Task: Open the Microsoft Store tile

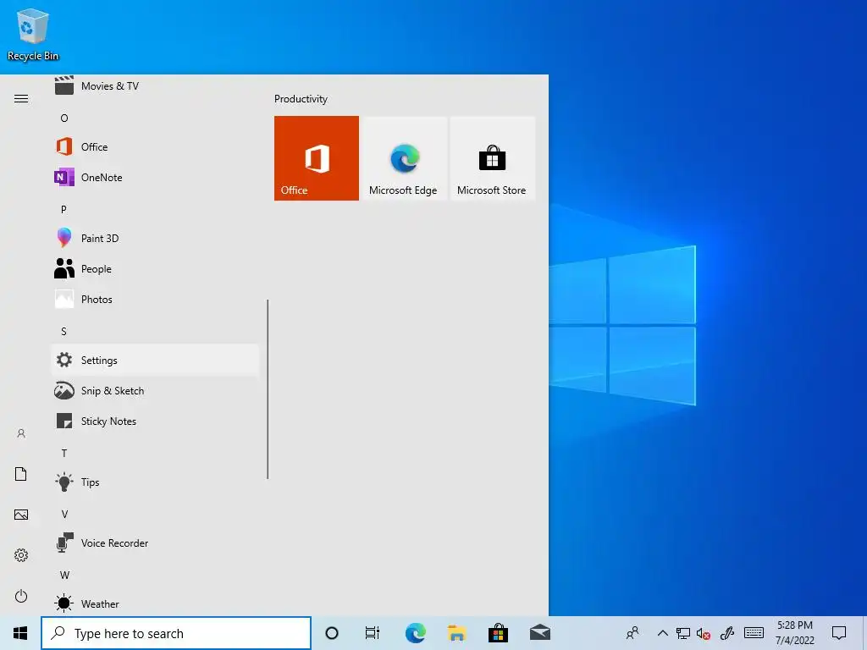Action: click(492, 158)
